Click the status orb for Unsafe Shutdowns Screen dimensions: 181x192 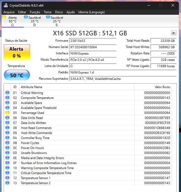pyautogui.click(x=7, y=153)
